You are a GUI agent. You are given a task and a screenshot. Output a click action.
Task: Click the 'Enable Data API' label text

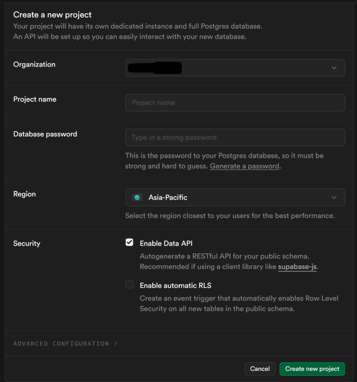click(x=166, y=243)
